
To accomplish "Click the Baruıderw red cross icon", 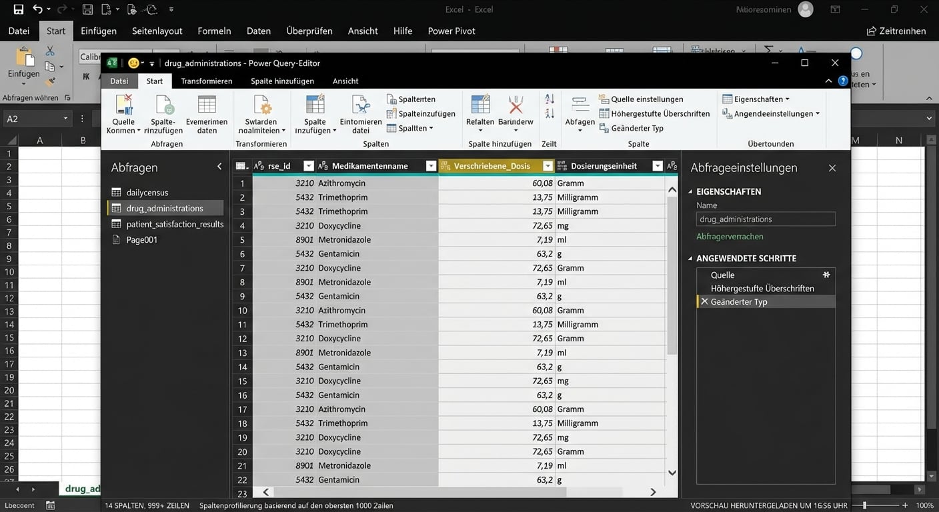I will (x=516, y=105).
